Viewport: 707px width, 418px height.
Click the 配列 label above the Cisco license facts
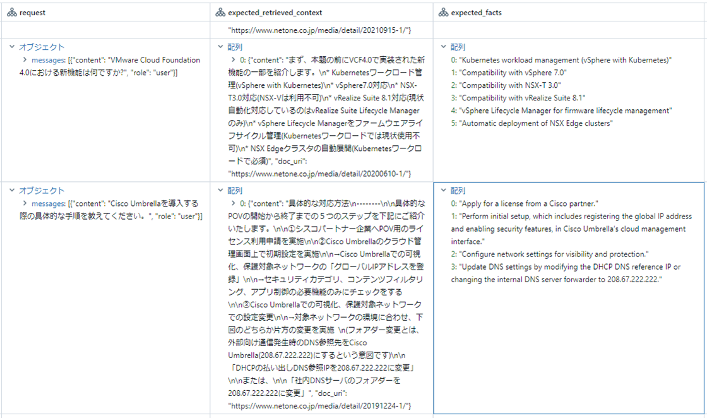click(x=458, y=191)
